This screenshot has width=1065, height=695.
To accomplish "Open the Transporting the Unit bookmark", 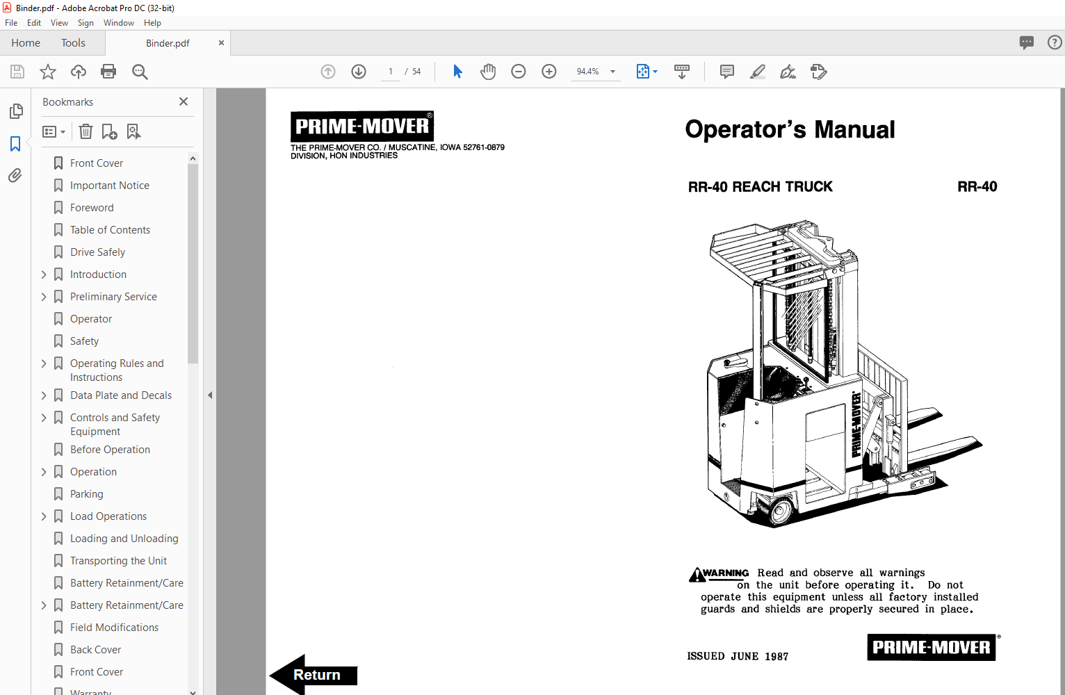I will 118,561.
